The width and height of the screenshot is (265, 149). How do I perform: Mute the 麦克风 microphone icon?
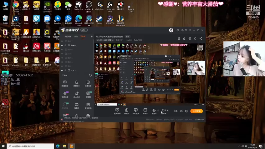click(154, 111)
